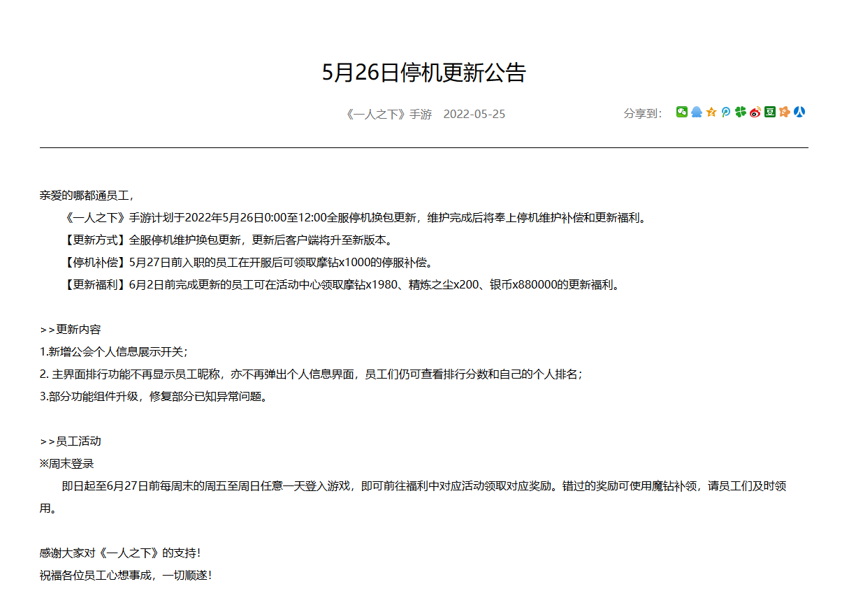The image size is (849, 614).
Task: Click the Qzone star share icon
Action: (711, 112)
